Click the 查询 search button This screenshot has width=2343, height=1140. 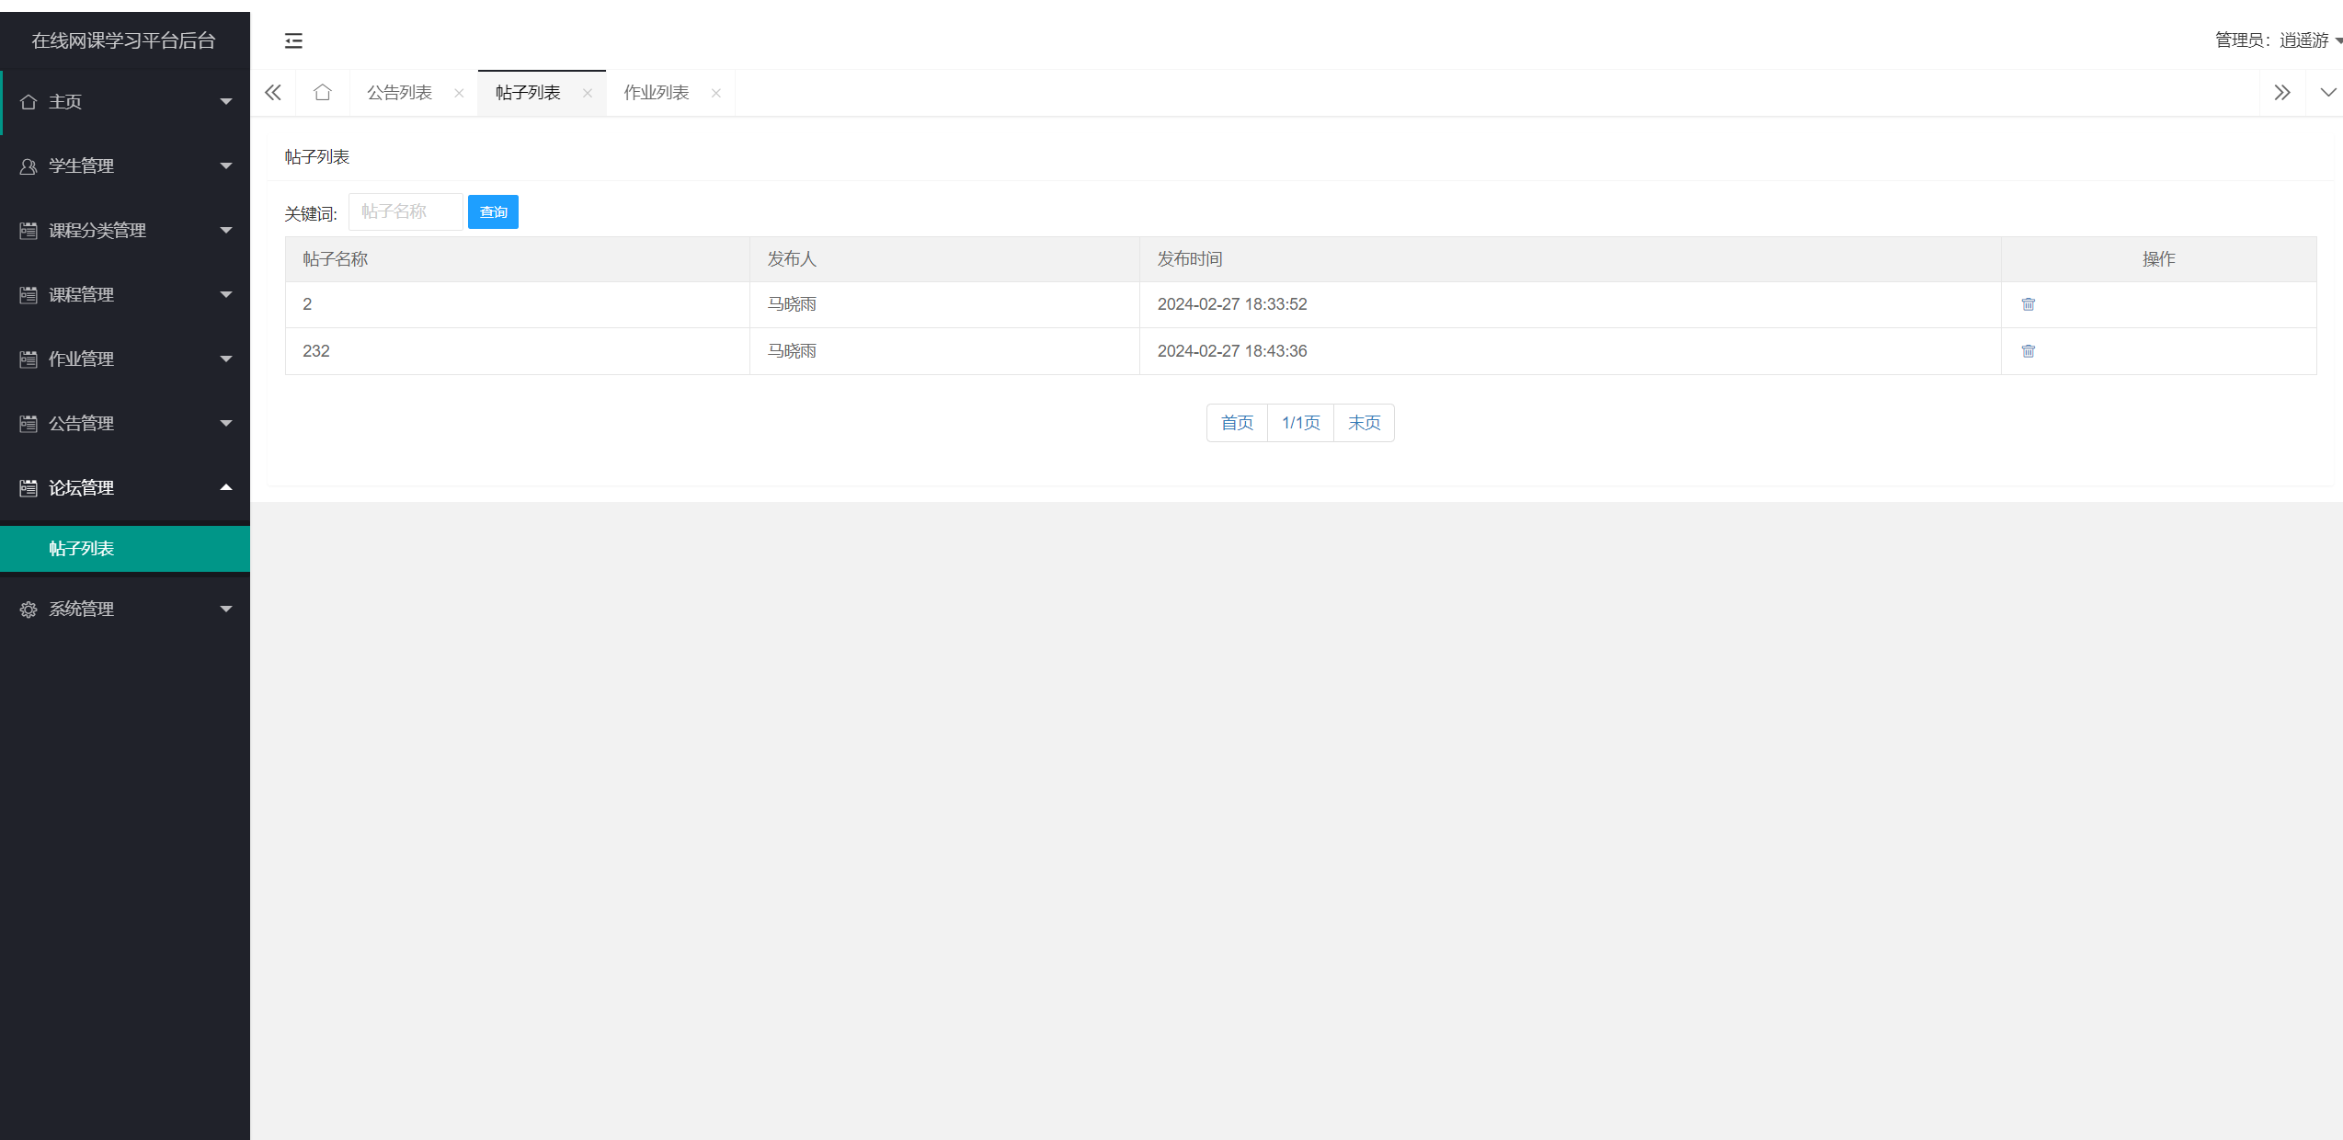point(493,212)
